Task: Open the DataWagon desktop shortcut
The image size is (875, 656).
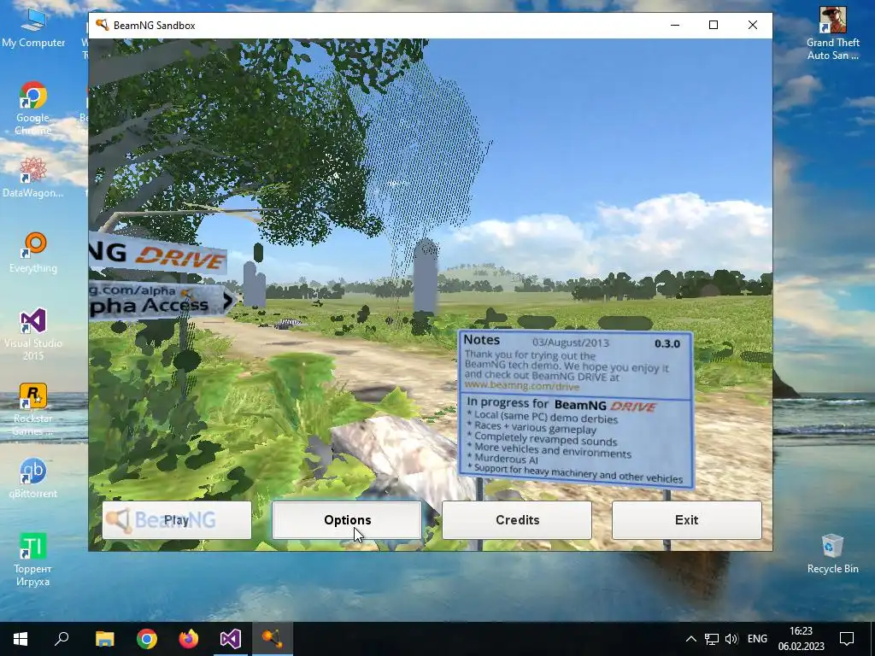Action: pos(33,178)
